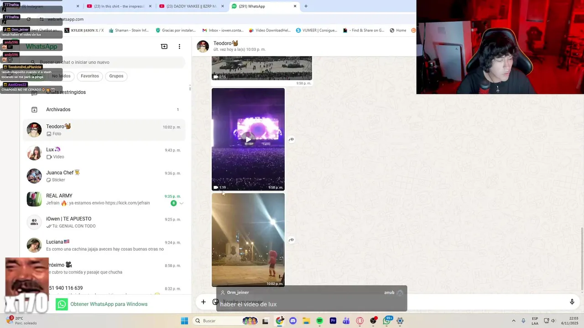
Task: Forward the 1:19 concert video
Action: (291, 139)
